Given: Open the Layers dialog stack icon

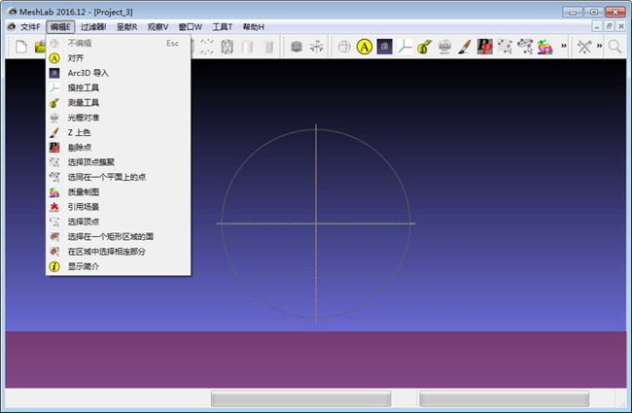Looking at the screenshot, I should tap(297, 47).
